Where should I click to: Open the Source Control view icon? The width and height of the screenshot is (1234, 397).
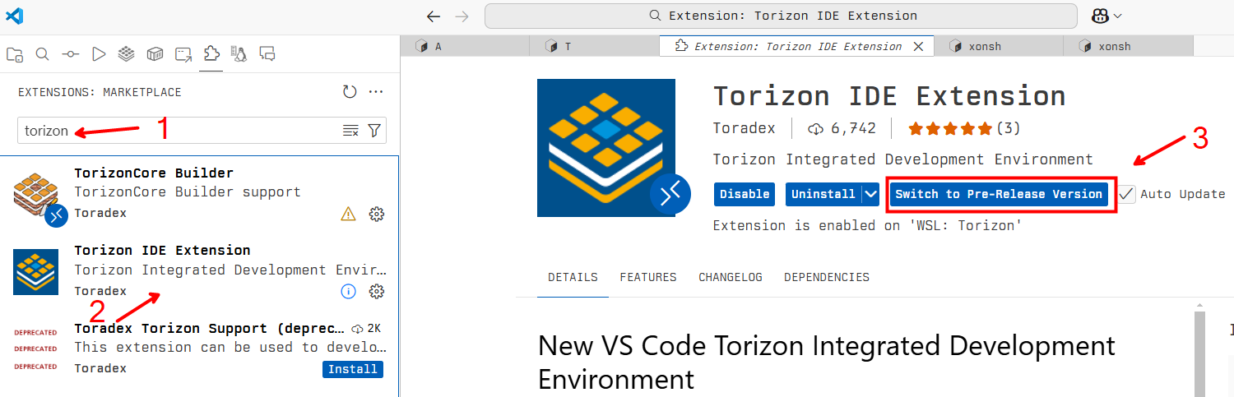[x=71, y=54]
